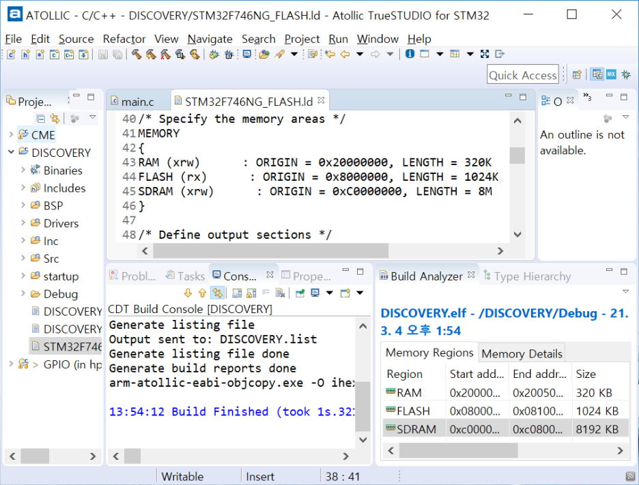Click the Open Element folder icon in toolbar
Image resolution: width=639 pixels, height=485 pixels.
[264, 54]
